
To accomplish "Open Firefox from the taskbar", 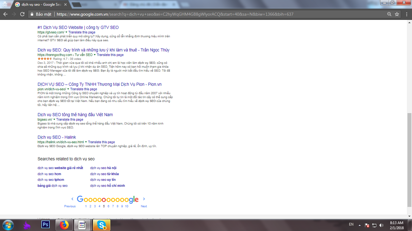I will pyautogui.click(x=64, y=224).
